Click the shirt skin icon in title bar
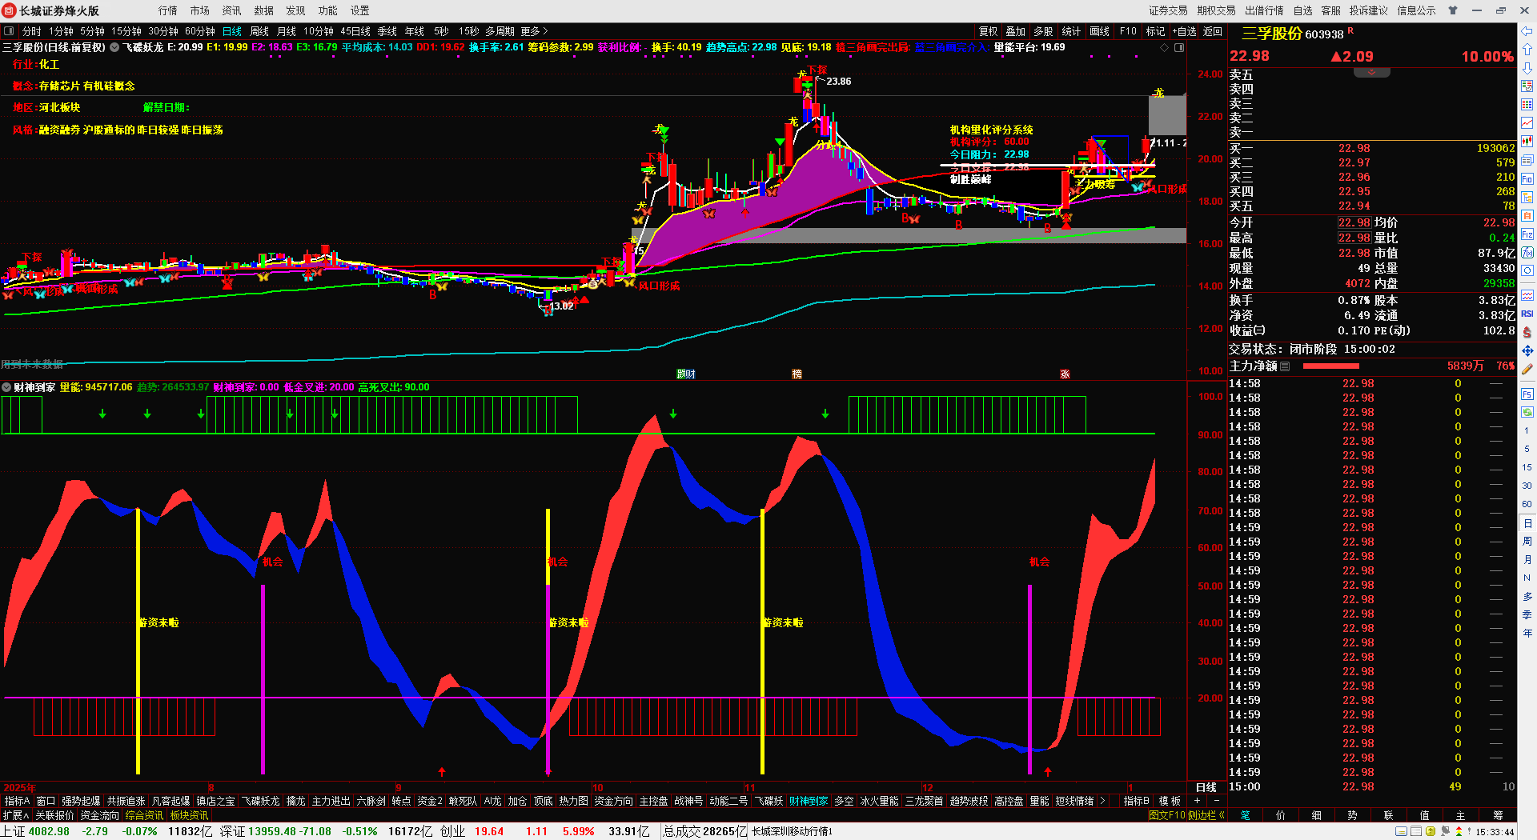 1453,10
